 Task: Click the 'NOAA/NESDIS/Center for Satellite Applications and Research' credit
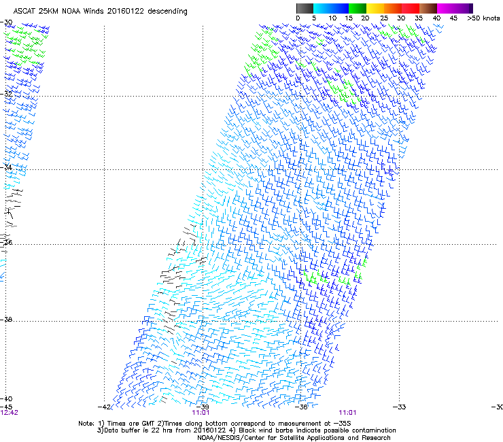coord(294,438)
